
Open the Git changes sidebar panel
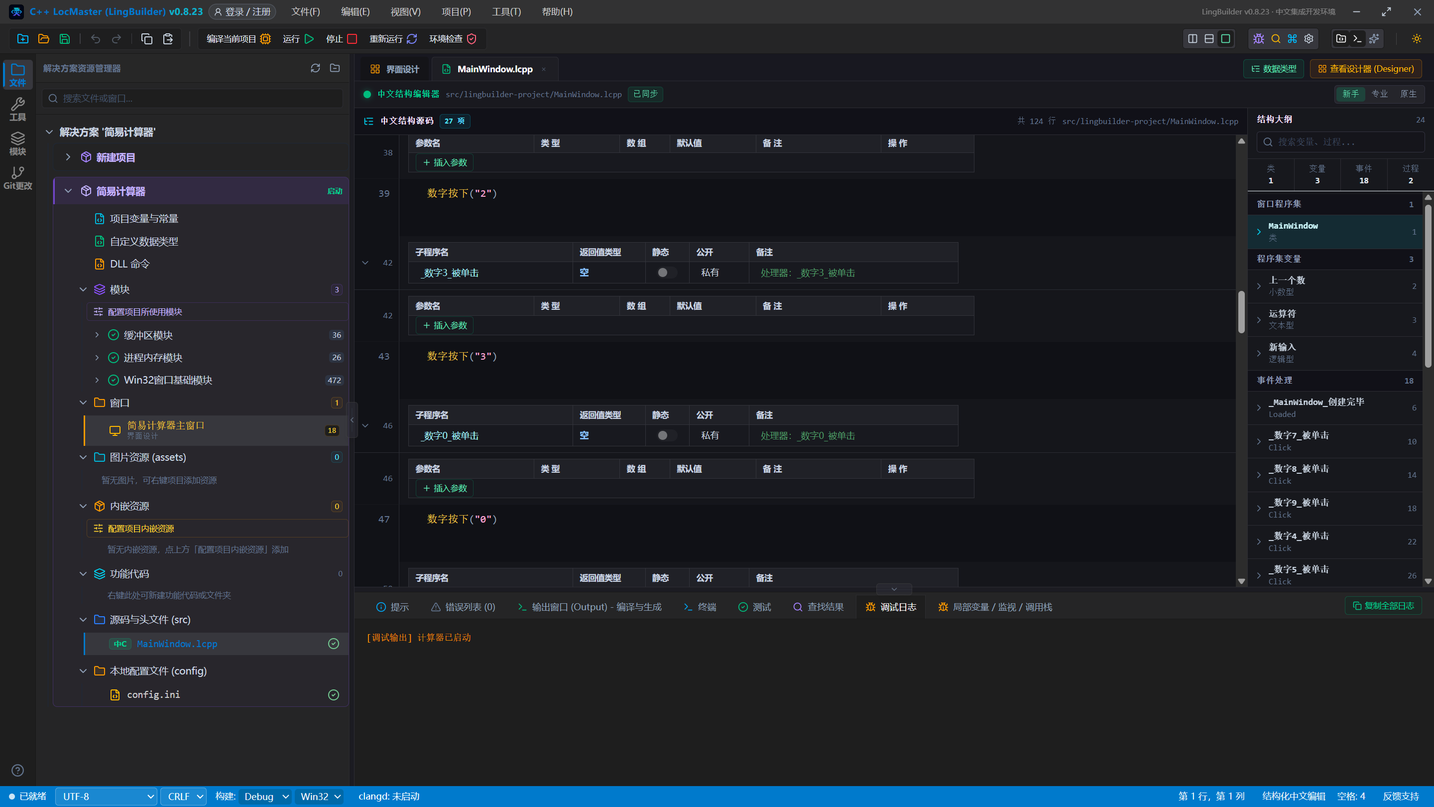[18, 178]
